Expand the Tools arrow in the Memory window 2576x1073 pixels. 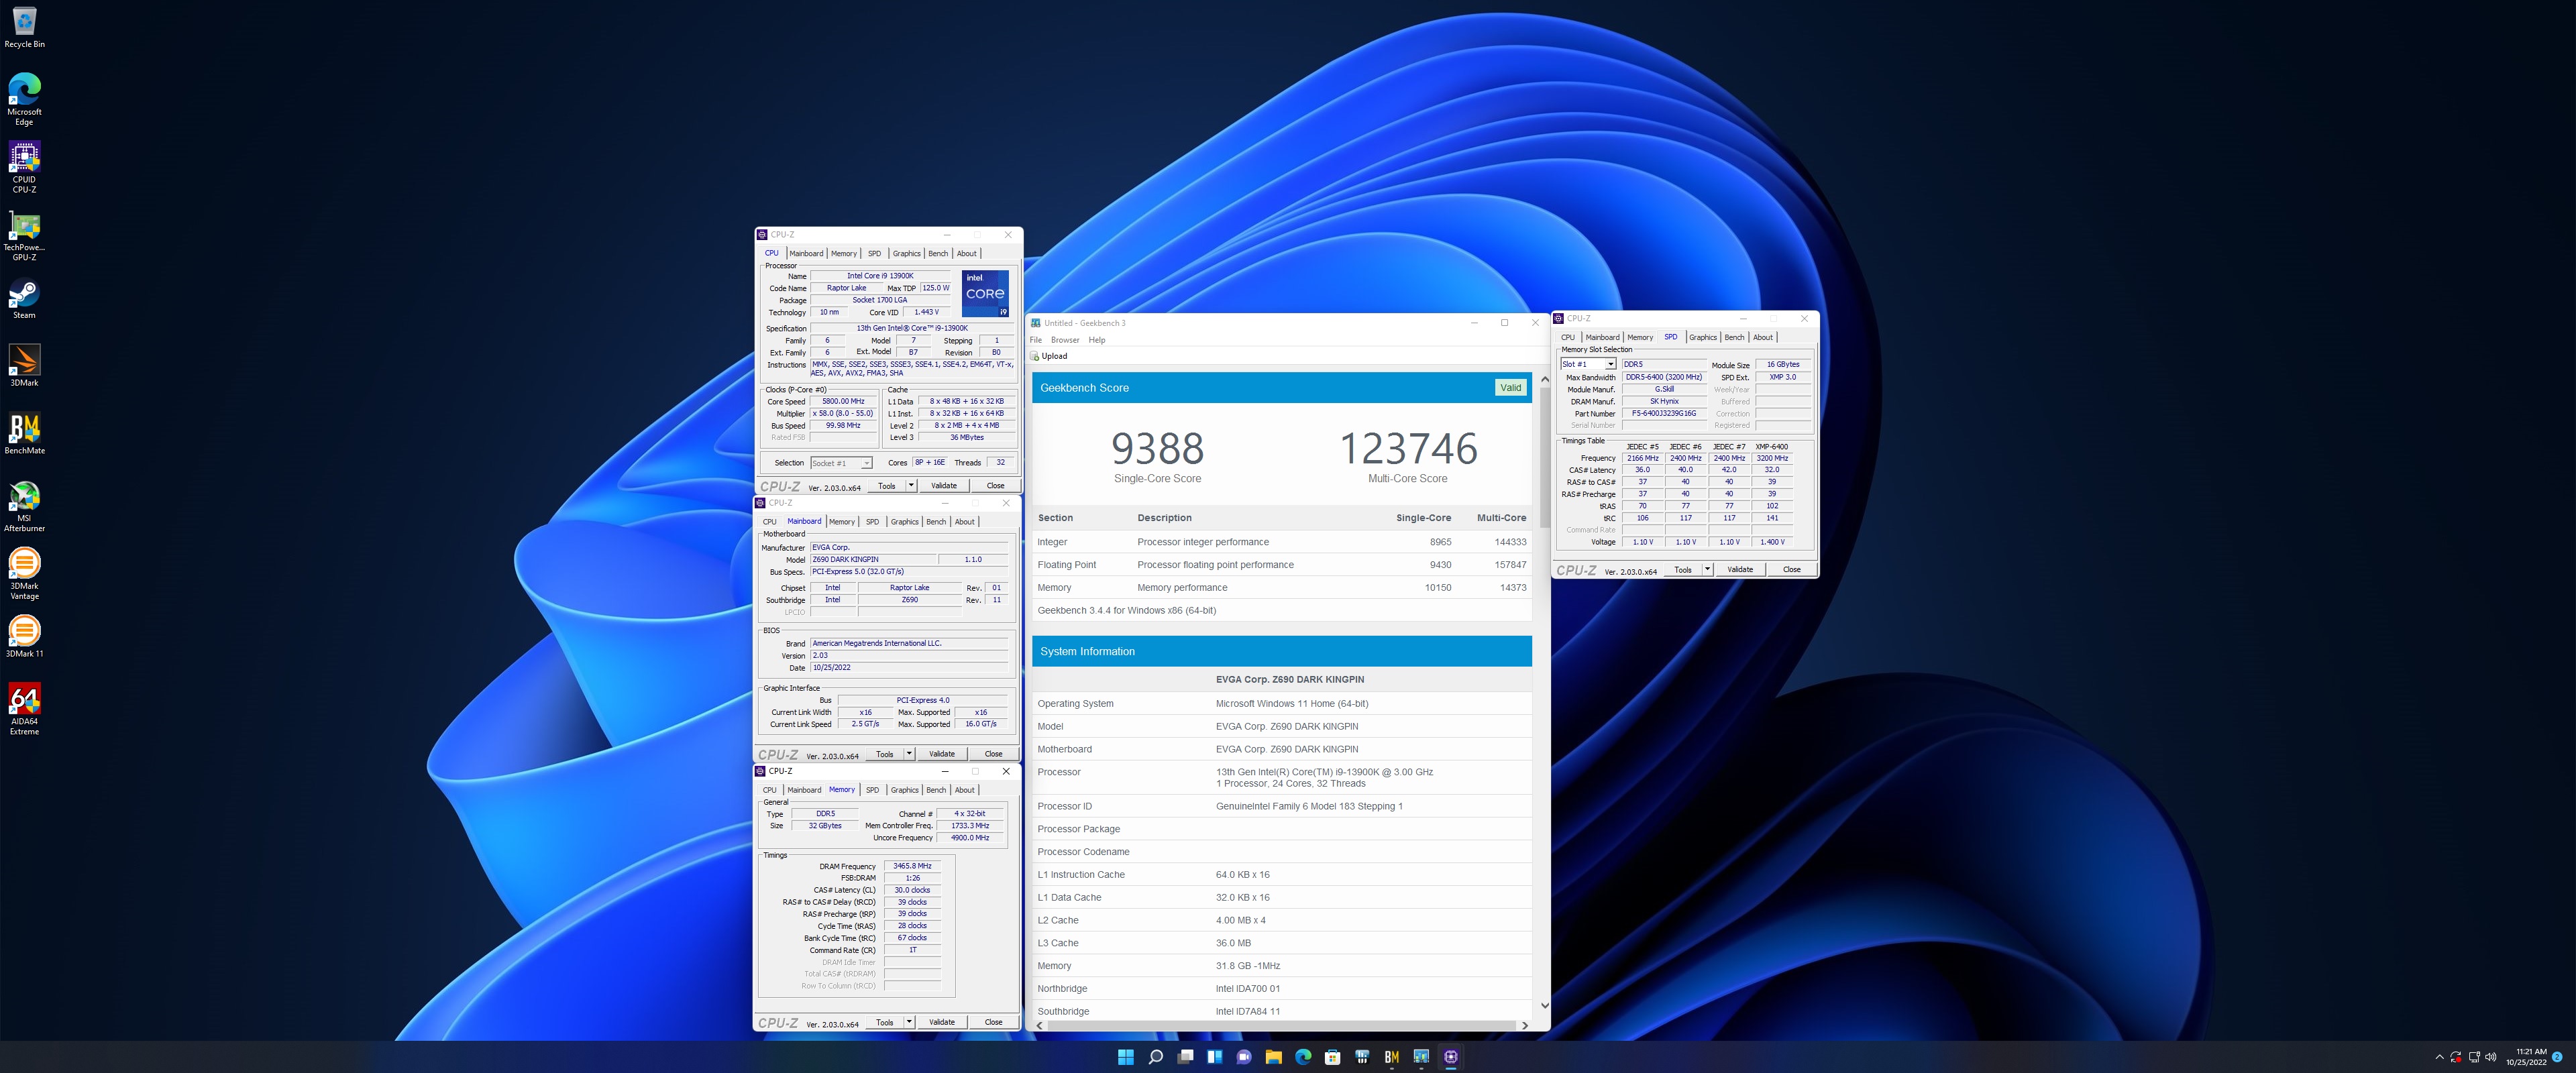click(908, 1022)
